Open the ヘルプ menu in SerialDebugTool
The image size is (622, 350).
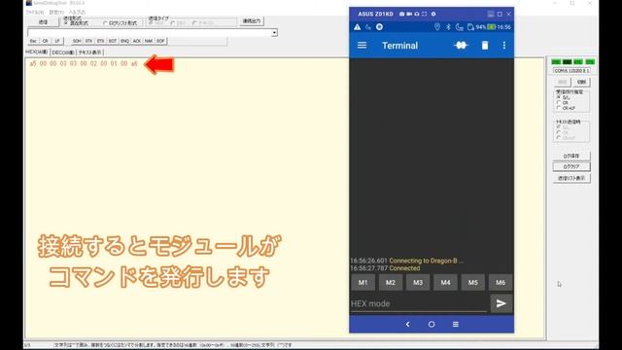click(77, 13)
